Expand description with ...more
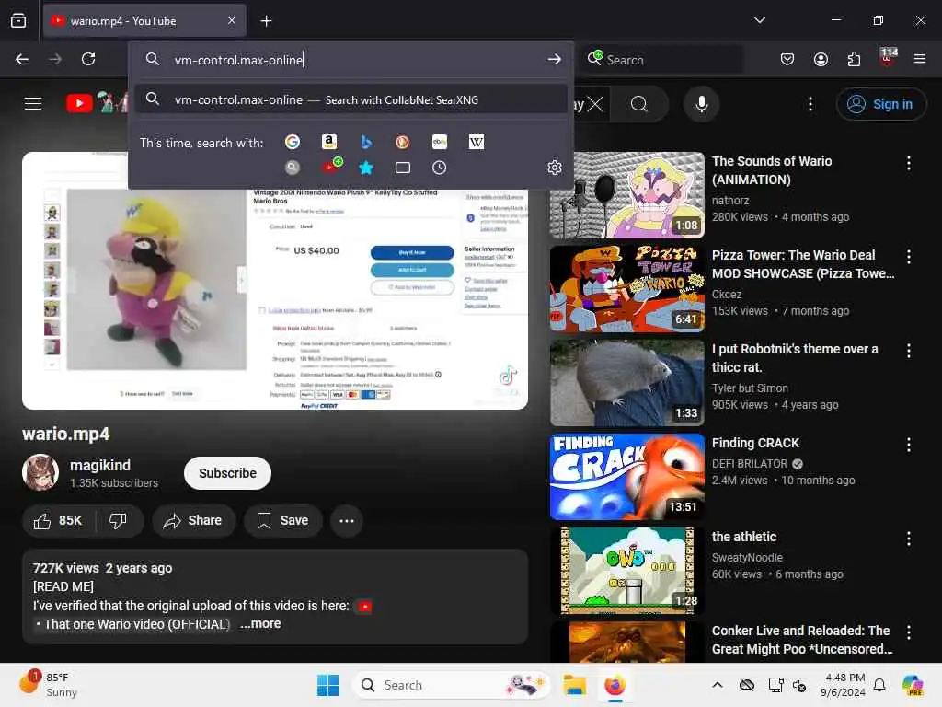The height and width of the screenshot is (707, 942). (x=260, y=623)
